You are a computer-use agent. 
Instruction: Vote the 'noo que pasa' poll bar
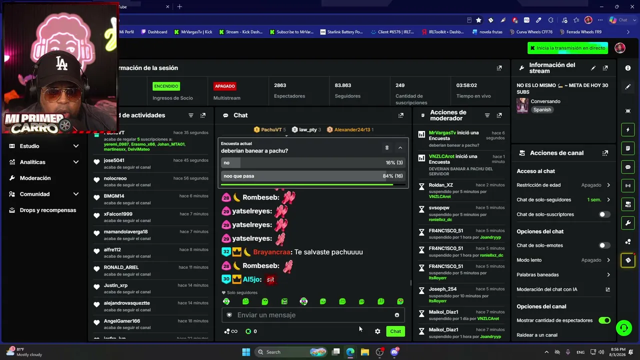click(313, 176)
